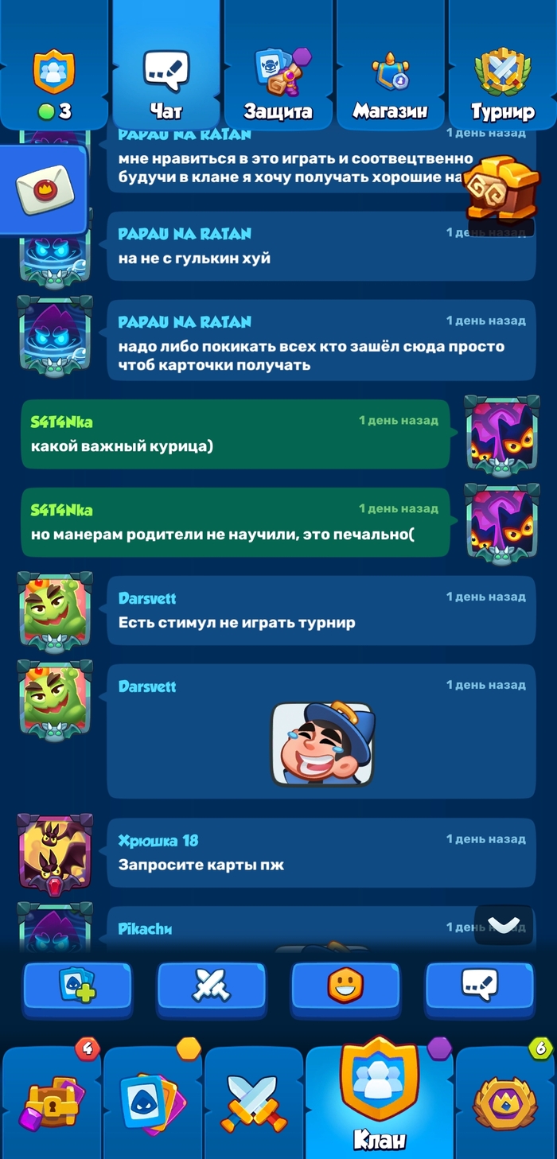The height and width of the screenshot is (1159, 557).
Task: Start a friendly battle with the crossed-swords button
Action: pos(212,986)
